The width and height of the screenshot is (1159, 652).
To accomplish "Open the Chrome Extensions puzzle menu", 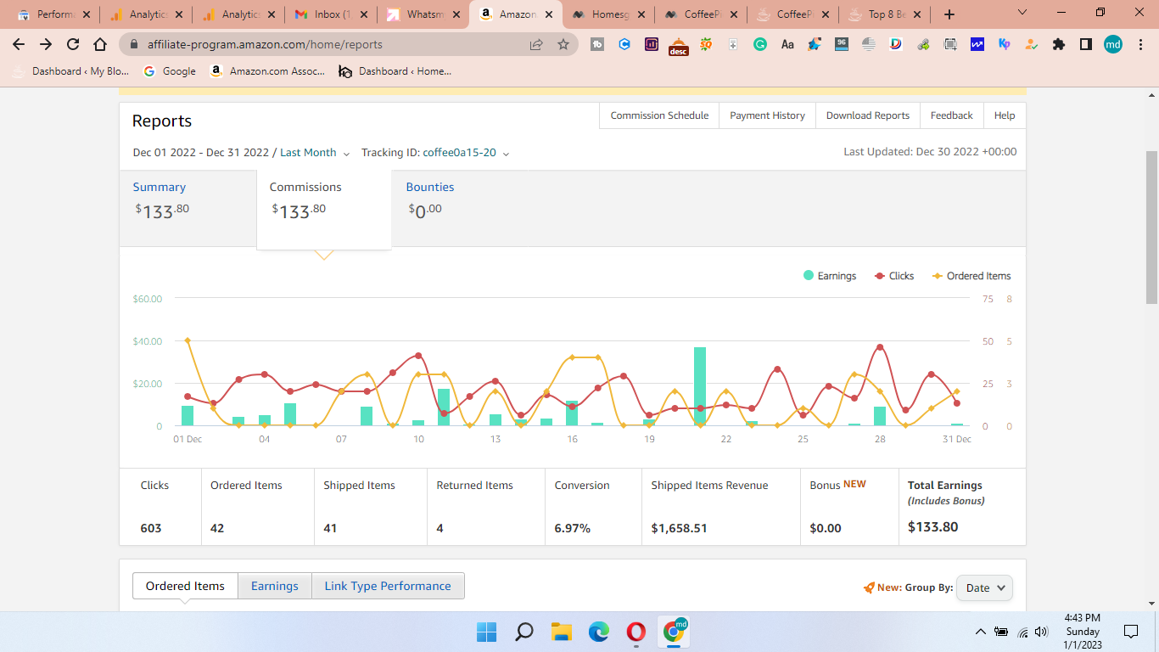I will (1059, 44).
